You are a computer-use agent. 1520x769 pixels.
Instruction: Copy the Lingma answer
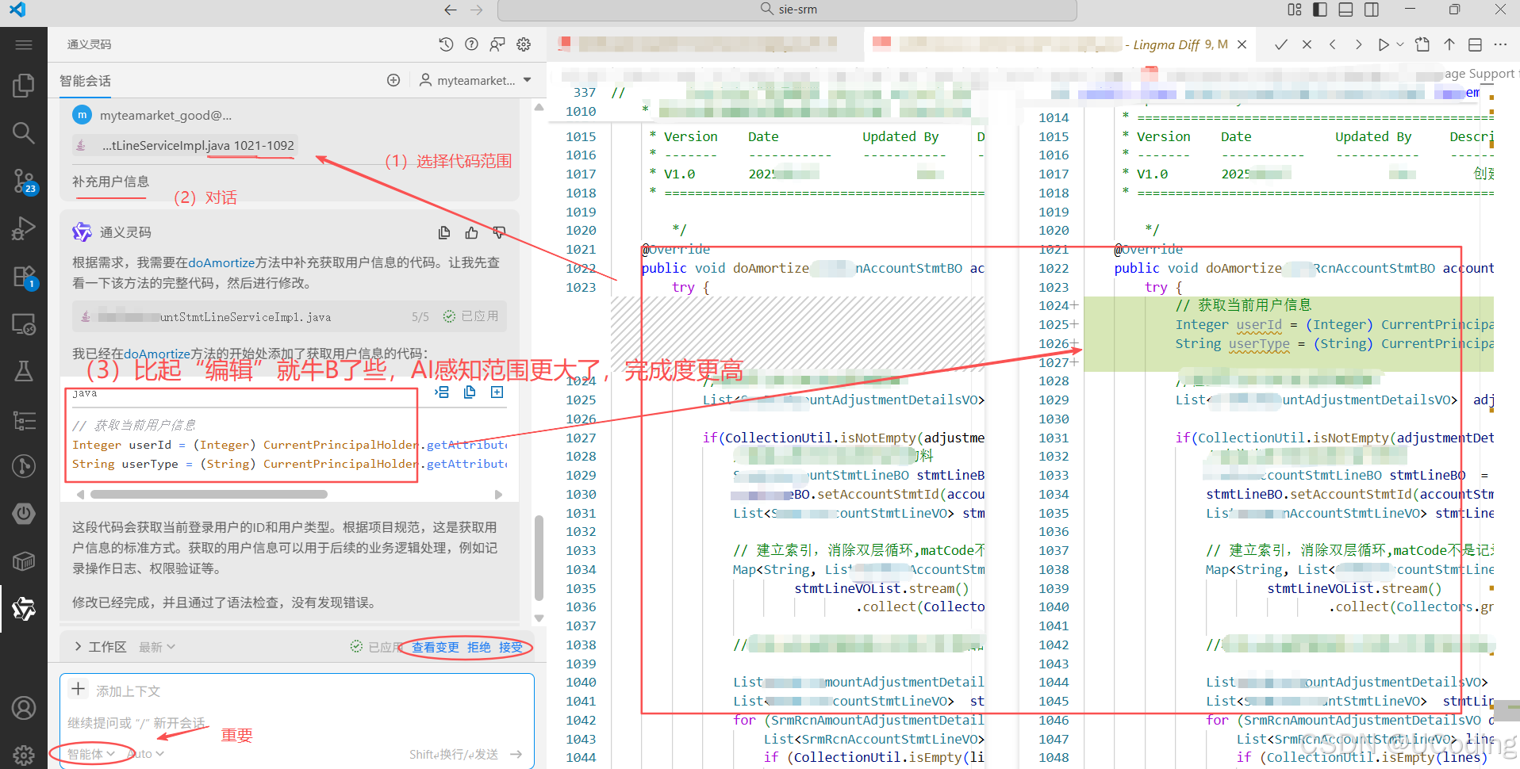pyautogui.click(x=444, y=232)
